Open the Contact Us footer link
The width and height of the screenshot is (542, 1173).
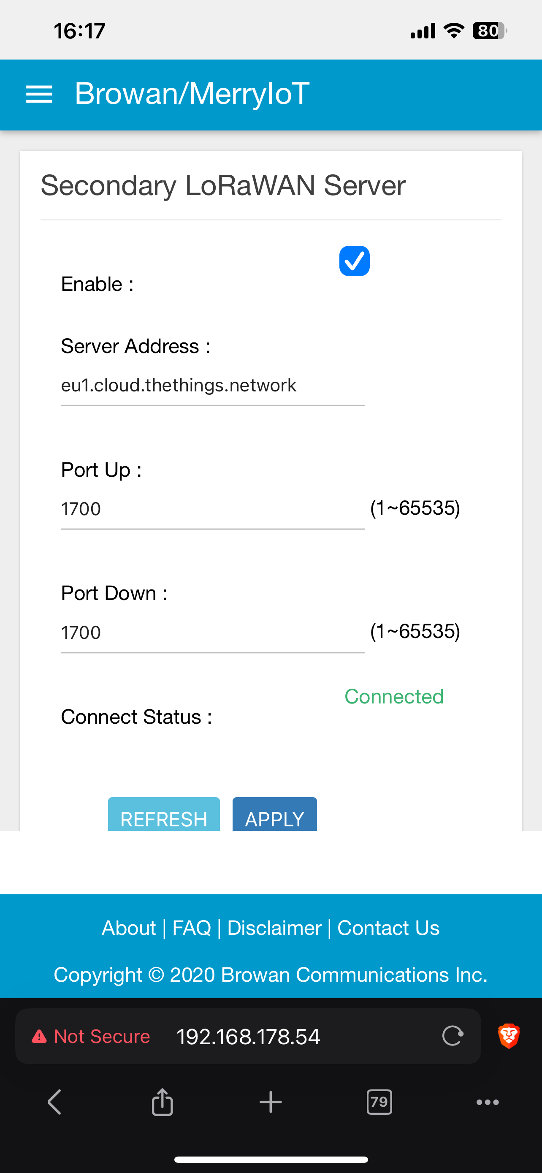click(x=388, y=928)
